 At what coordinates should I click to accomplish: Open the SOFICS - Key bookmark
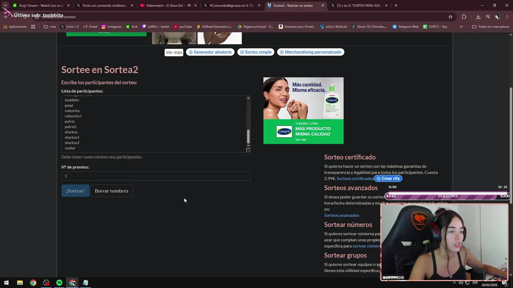coord(435,27)
